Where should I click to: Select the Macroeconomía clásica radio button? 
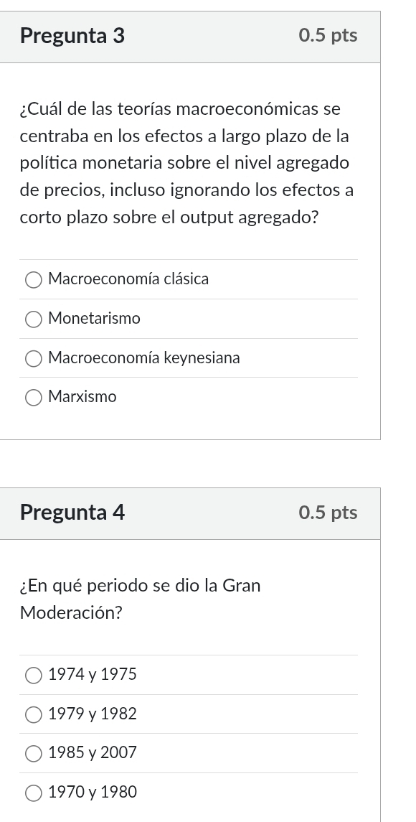pyautogui.click(x=34, y=280)
